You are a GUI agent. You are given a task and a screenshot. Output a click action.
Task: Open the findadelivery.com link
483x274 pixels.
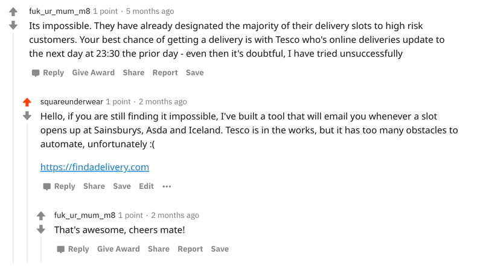tap(95, 167)
